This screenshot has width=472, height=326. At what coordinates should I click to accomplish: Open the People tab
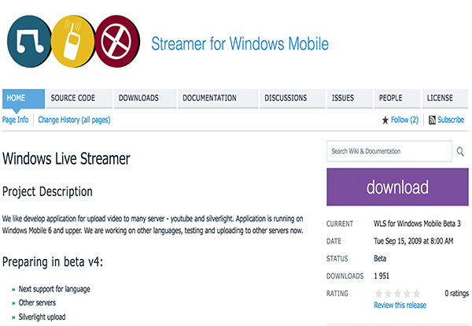pos(397,98)
